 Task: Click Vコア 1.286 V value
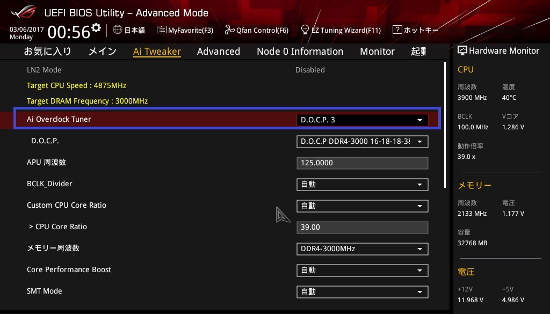pyautogui.click(x=513, y=127)
